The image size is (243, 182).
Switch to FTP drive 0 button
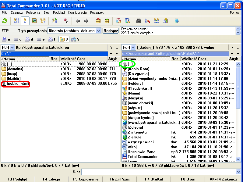click(x=64, y=39)
